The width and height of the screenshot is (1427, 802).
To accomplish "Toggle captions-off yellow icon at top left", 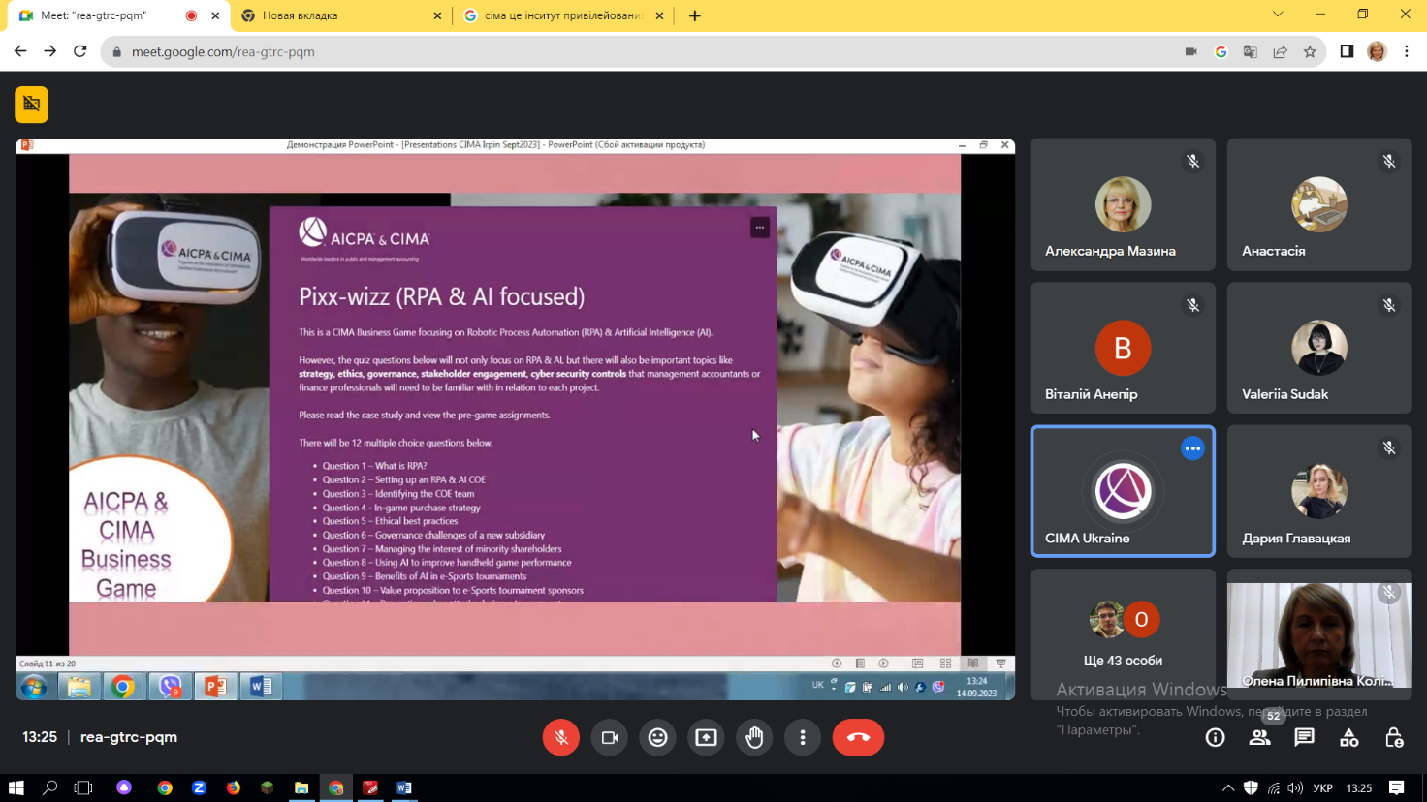I will [x=31, y=104].
